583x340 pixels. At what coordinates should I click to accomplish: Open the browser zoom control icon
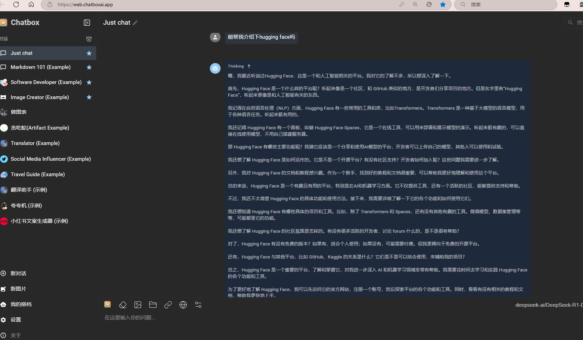point(415,4)
